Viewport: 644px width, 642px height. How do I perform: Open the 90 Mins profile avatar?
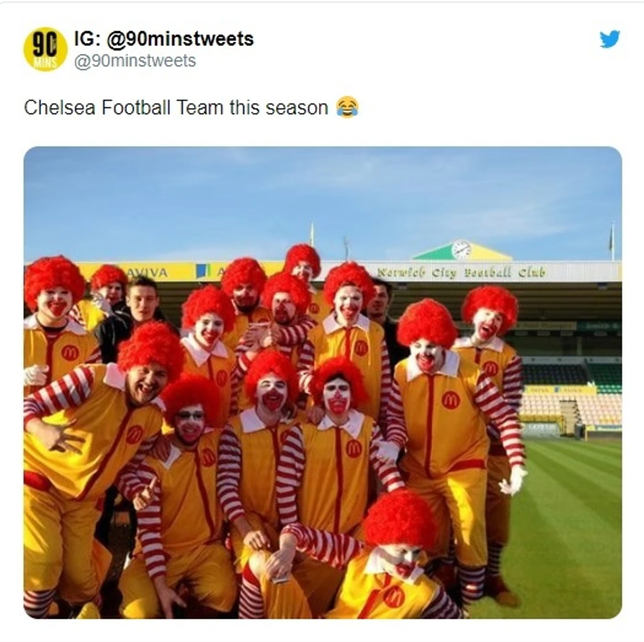45,49
